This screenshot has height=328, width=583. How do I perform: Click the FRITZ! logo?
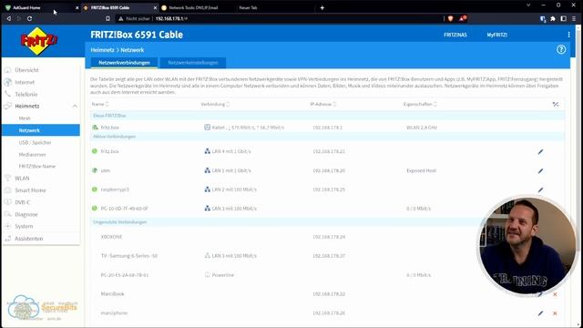click(x=38, y=41)
